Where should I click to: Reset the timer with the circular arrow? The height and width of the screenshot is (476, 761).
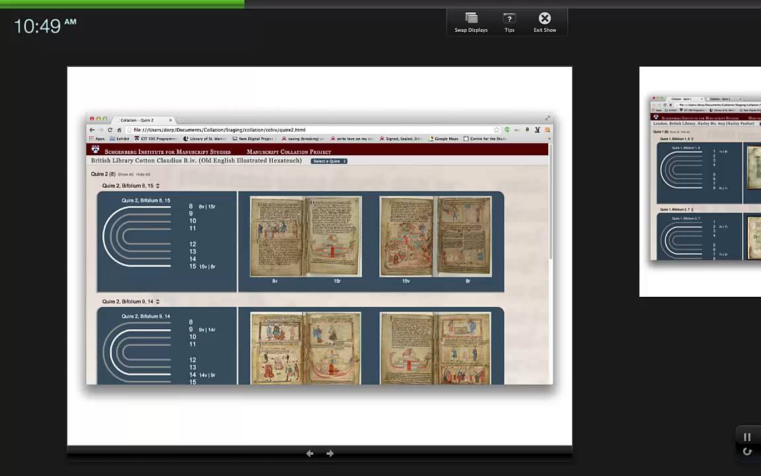pos(747,452)
